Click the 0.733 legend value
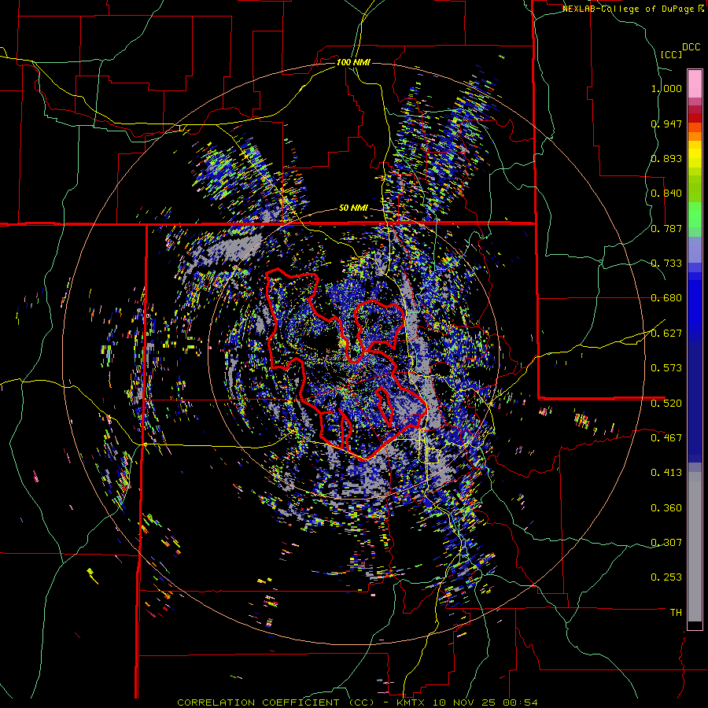Viewport: 708px width, 708px height. [666, 264]
